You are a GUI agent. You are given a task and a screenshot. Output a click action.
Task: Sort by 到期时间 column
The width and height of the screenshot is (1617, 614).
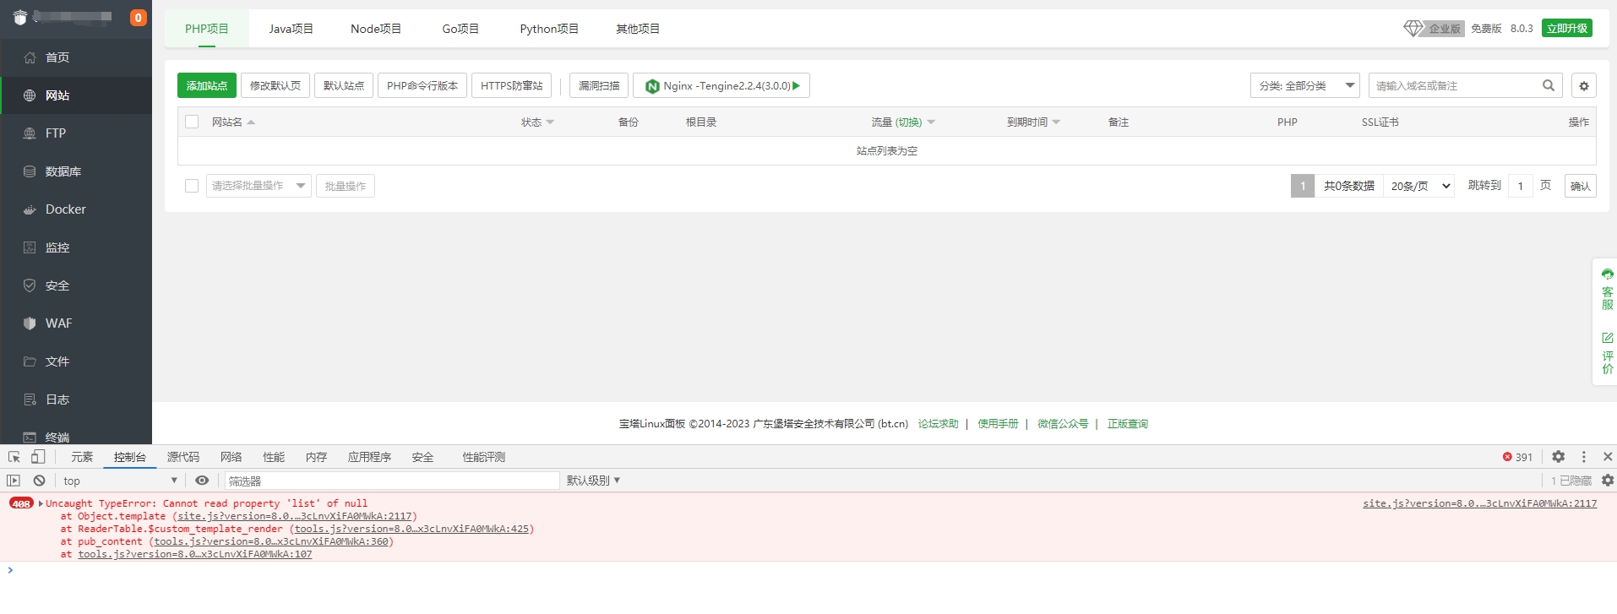pyautogui.click(x=1033, y=122)
